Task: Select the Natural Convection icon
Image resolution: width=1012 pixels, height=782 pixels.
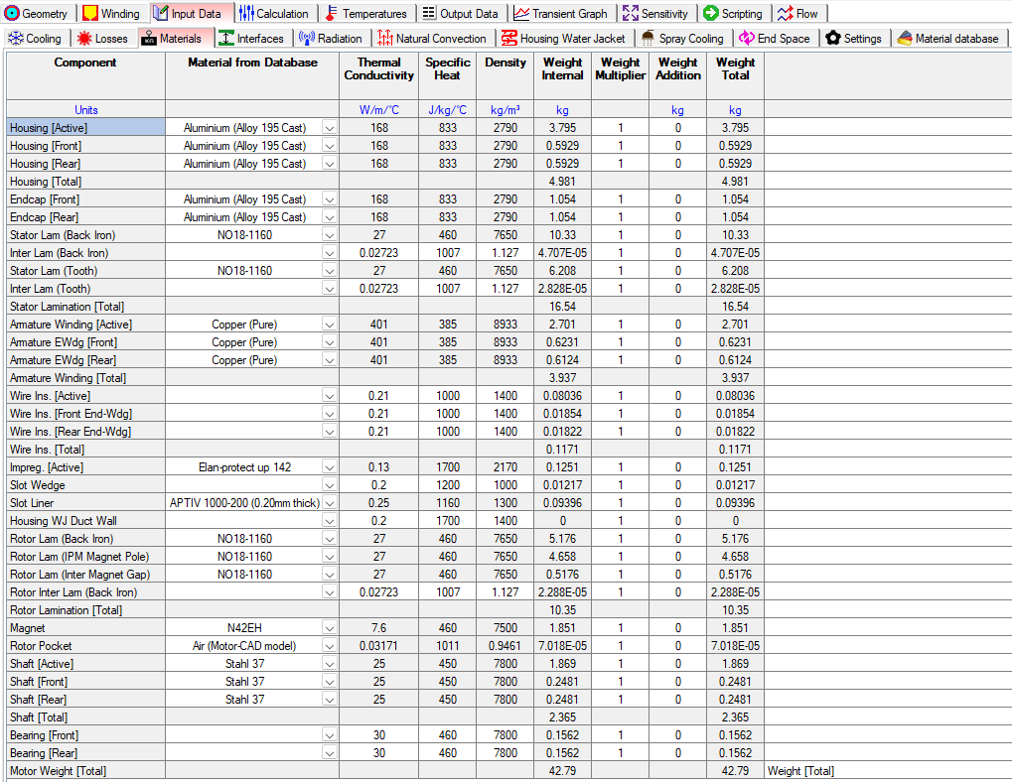Action: 385,38
